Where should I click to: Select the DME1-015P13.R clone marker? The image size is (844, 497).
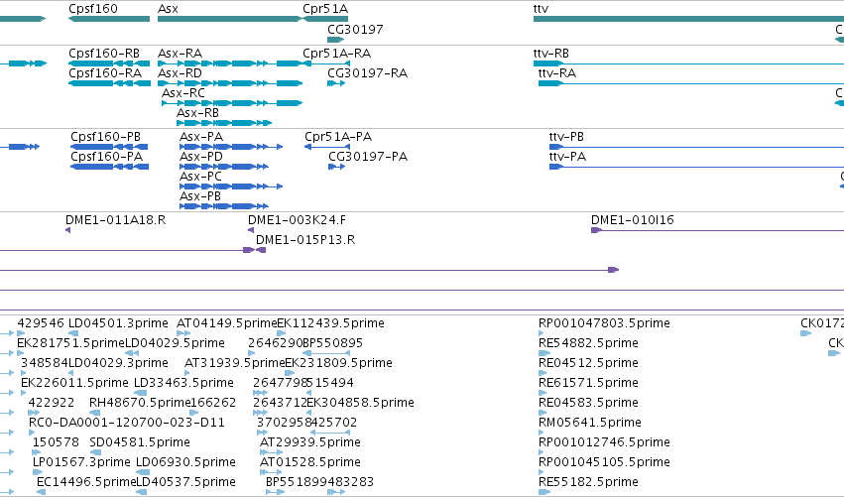click(x=261, y=250)
